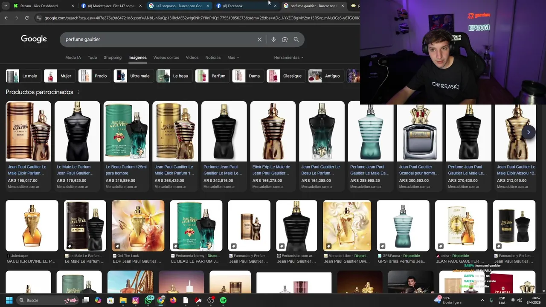Open OBS Studio from the taskbar

click(x=211, y=300)
